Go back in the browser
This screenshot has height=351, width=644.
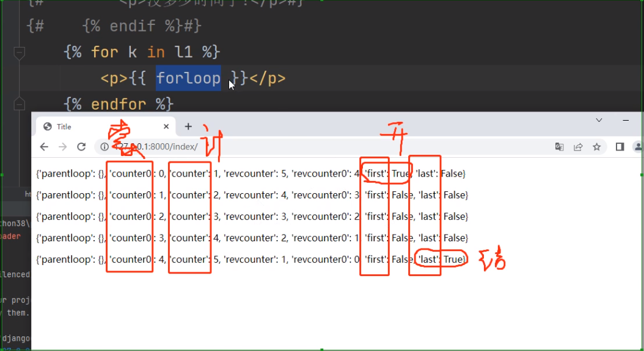coord(44,147)
